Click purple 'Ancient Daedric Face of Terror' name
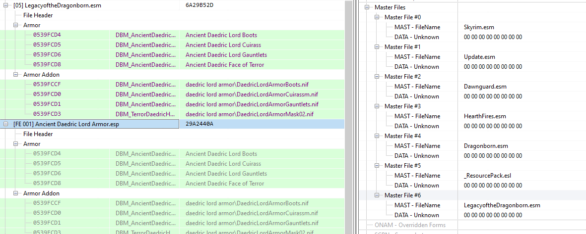 pyautogui.click(x=225, y=65)
